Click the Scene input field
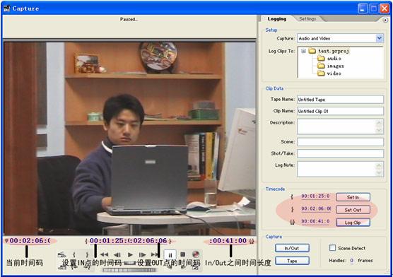Image resolution: width=393 pixels, height=277 pixels. [x=341, y=142]
